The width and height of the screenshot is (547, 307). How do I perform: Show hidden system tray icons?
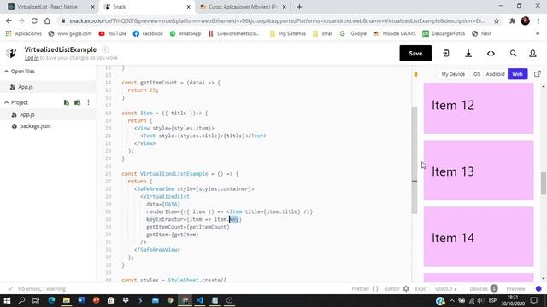pyautogui.click(x=452, y=300)
